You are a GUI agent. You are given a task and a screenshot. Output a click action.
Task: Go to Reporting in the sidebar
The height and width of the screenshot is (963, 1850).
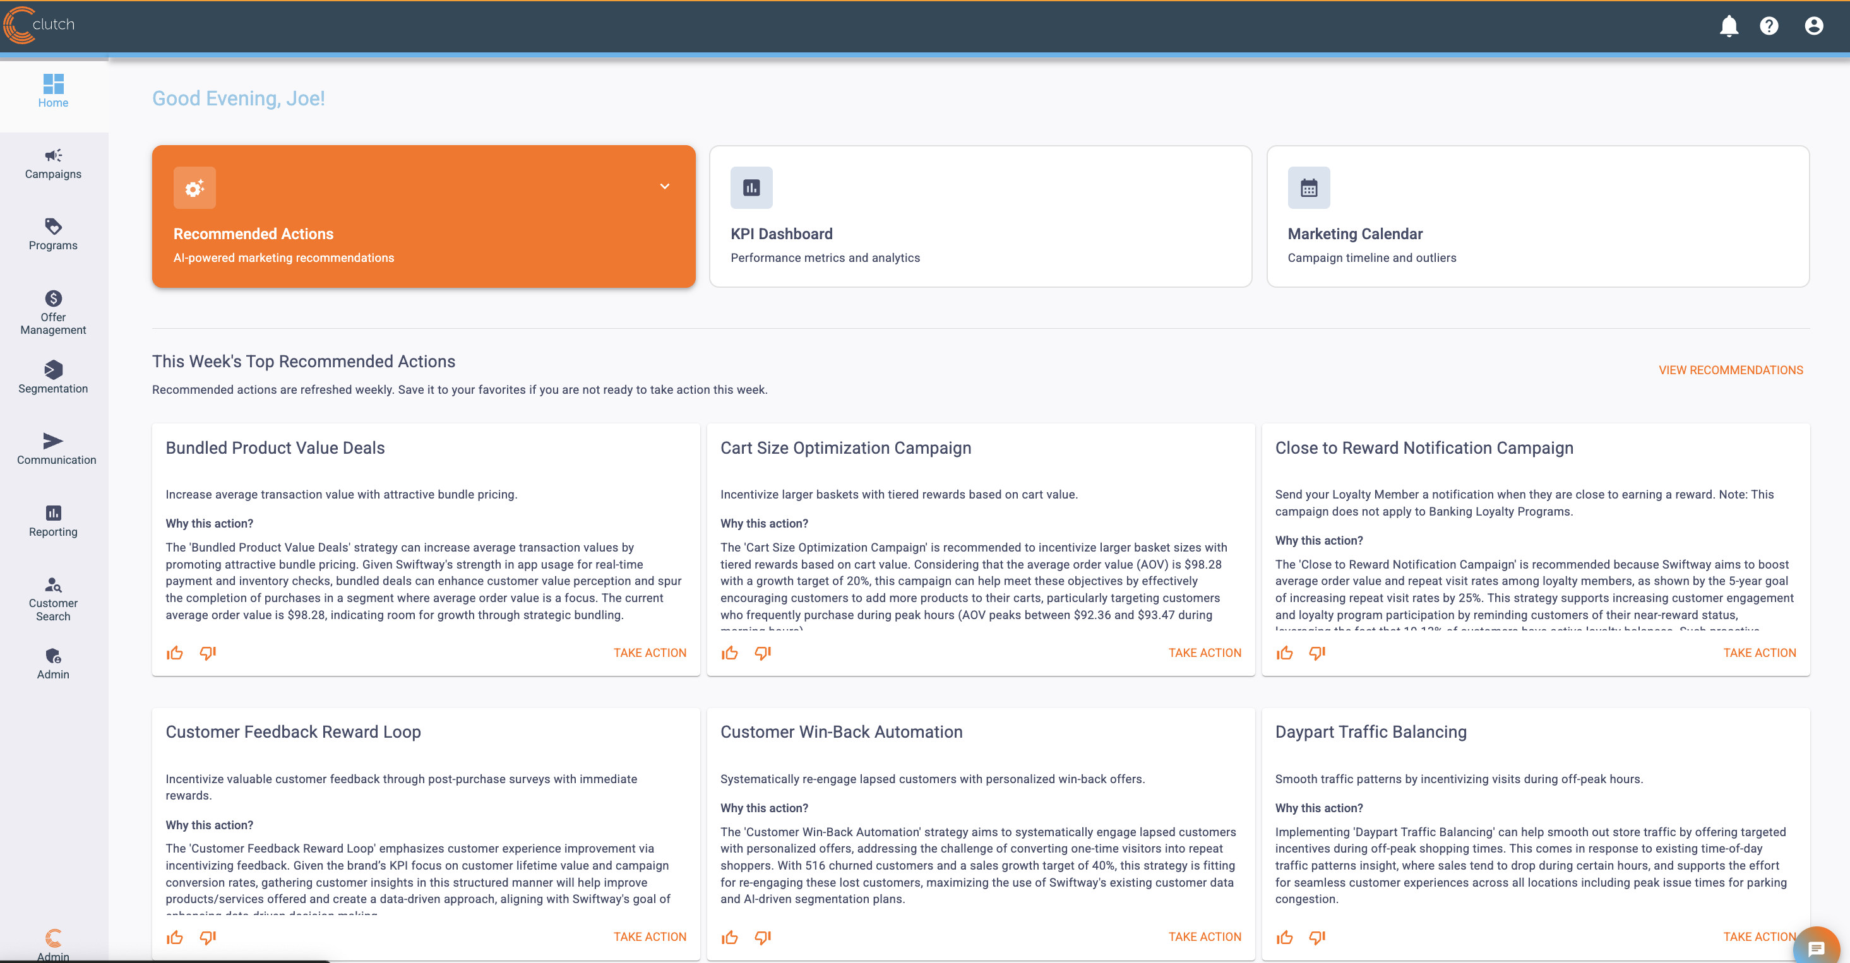[53, 521]
